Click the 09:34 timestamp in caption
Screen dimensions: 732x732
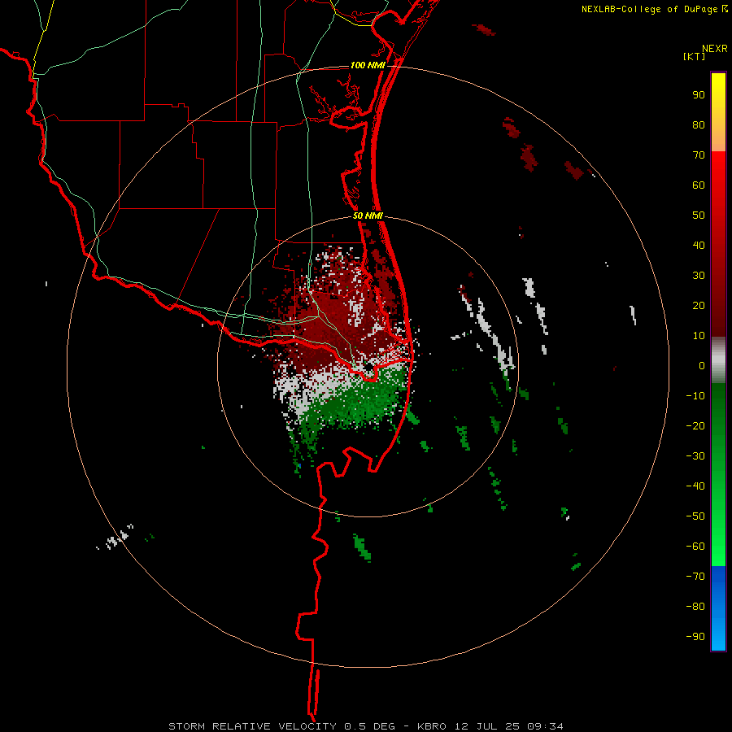tap(545, 726)
